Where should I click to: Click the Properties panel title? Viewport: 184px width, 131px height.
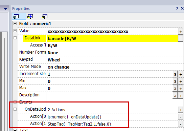pyautogui.click(x=21, y=8)
